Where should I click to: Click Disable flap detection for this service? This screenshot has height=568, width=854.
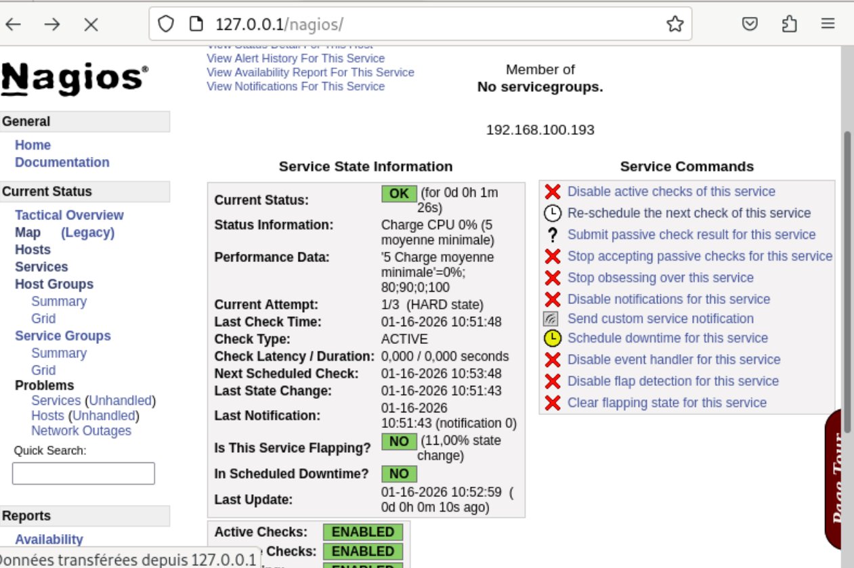tap(672, 381)
